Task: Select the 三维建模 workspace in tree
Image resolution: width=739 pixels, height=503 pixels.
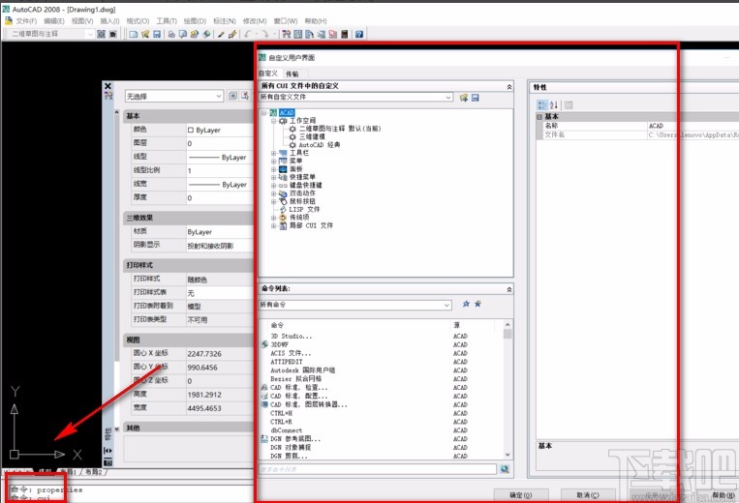Action: (x=312, y=136)
